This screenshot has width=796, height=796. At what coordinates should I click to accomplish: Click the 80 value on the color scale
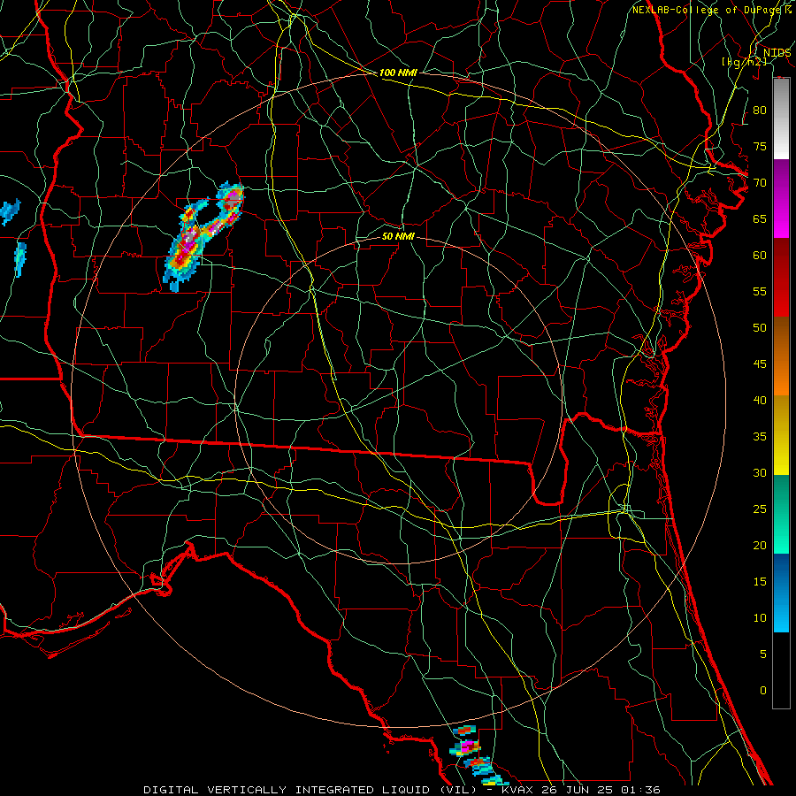pyautogui.click(x=760, y=111)
